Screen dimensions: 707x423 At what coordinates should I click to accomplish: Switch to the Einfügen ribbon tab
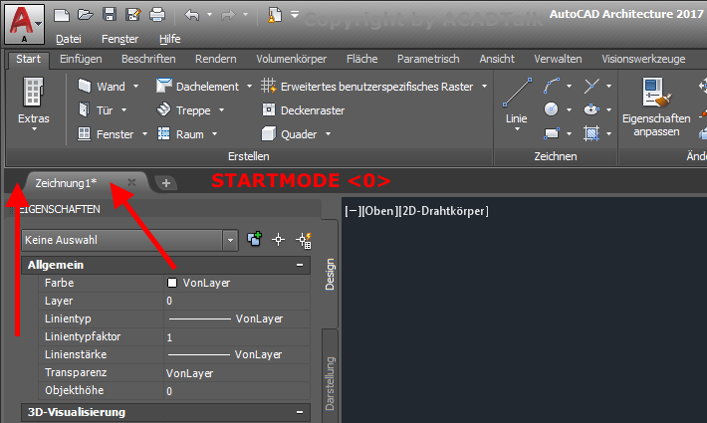click(81, 59)
